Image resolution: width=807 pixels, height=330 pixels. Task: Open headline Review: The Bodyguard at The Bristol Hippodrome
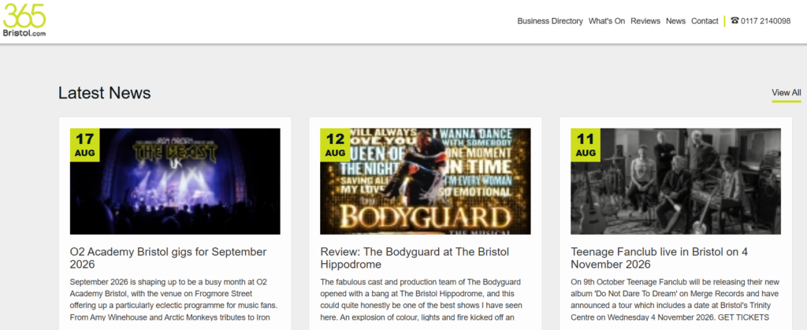click(415, 258)
